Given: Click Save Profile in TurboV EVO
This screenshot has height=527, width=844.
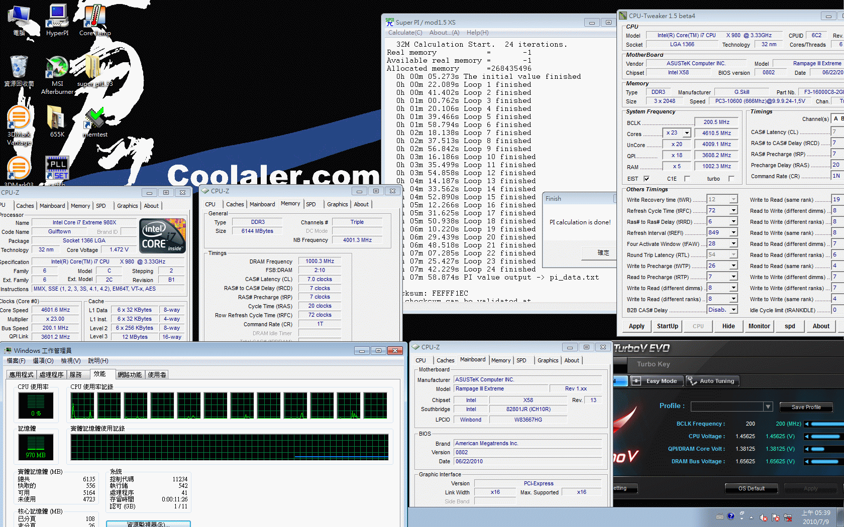Looking at the screenshot, I should point(806,407).
